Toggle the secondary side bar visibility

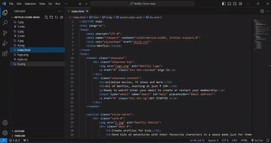pyautogui.click(x=235, y=4)
